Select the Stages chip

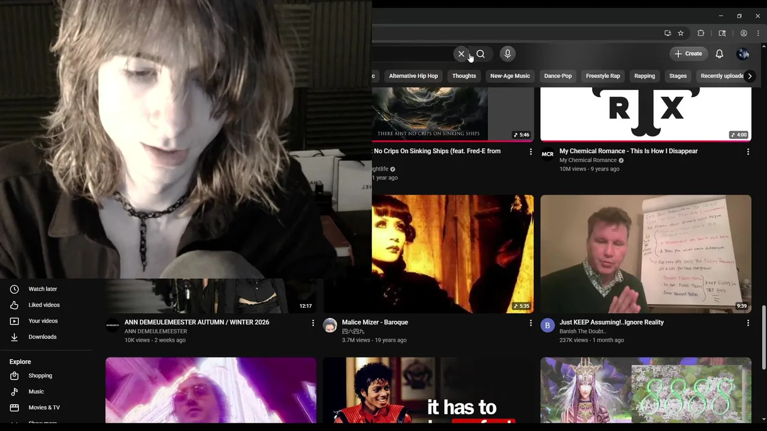[678, 76]
